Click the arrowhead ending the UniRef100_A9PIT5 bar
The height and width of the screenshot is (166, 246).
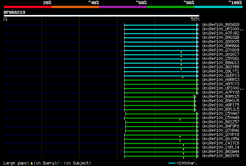click(195, 106)
